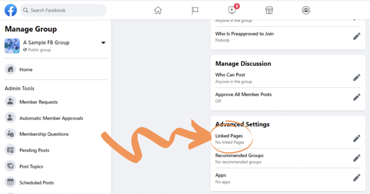Go to the Home feed icon
370x194 pixels.
coord(158,10)
